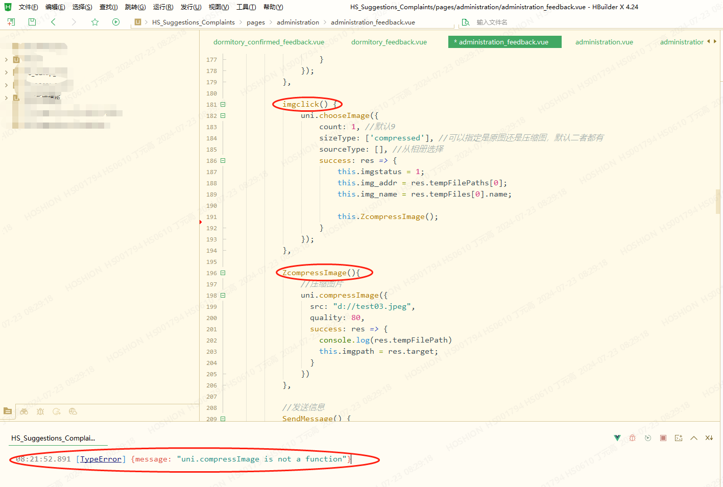Click HS_Suggestions_Complaints in breadcrumb
Screen dimensions: 723x487
click(194, 22)
